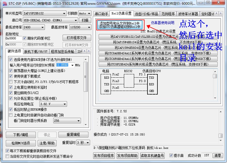Toggle 提示音 checkbox
The image size is (227, 163).
(x=171, y=156)
